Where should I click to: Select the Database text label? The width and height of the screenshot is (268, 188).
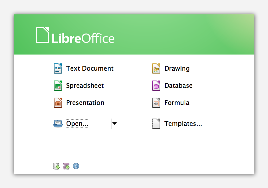179,86
